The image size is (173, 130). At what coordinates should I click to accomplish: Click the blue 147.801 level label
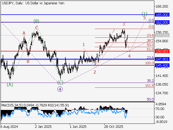click(162, 59)
